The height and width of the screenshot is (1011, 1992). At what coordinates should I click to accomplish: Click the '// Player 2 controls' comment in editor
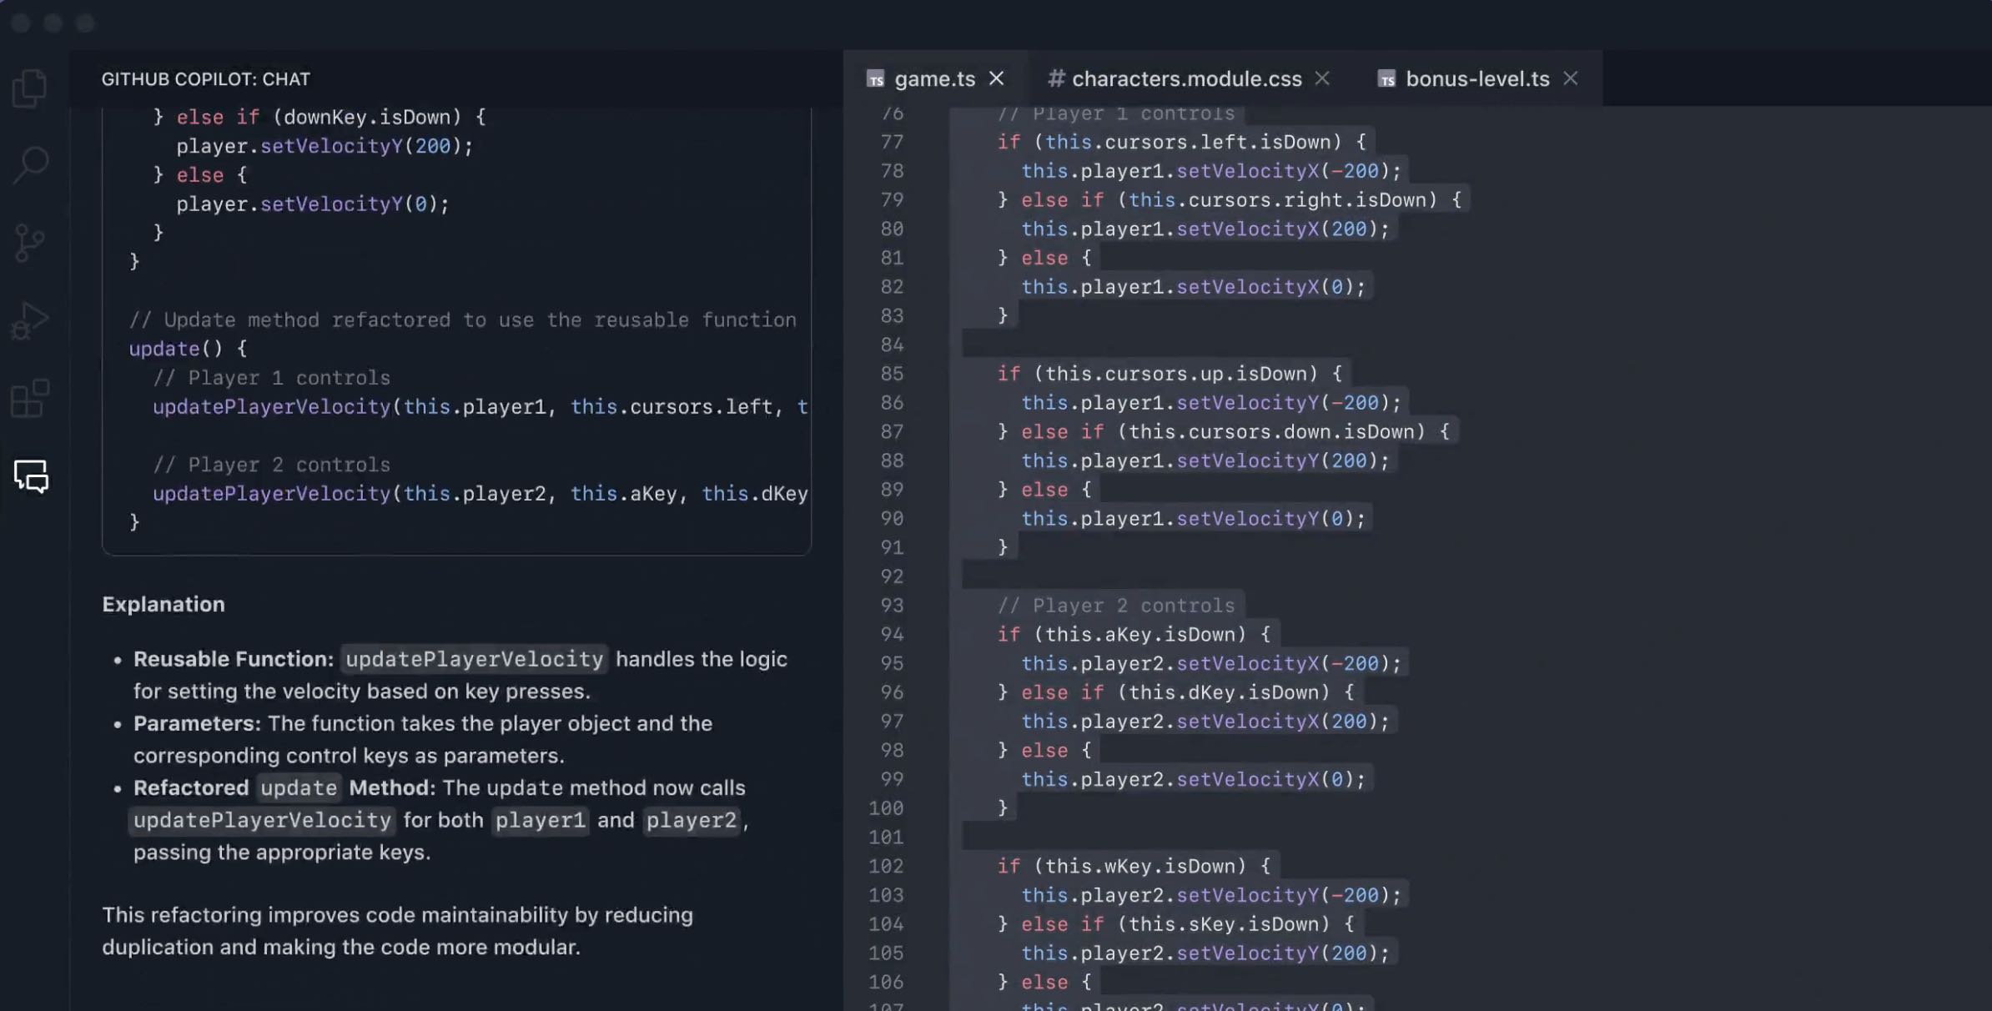coord(1116,606)
